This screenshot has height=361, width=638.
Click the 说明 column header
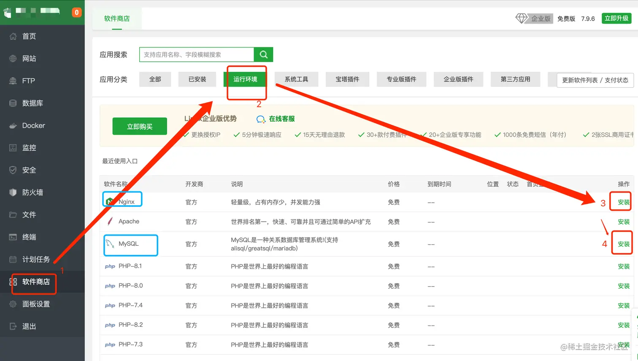pyautogui.click(x=237, y=184)
